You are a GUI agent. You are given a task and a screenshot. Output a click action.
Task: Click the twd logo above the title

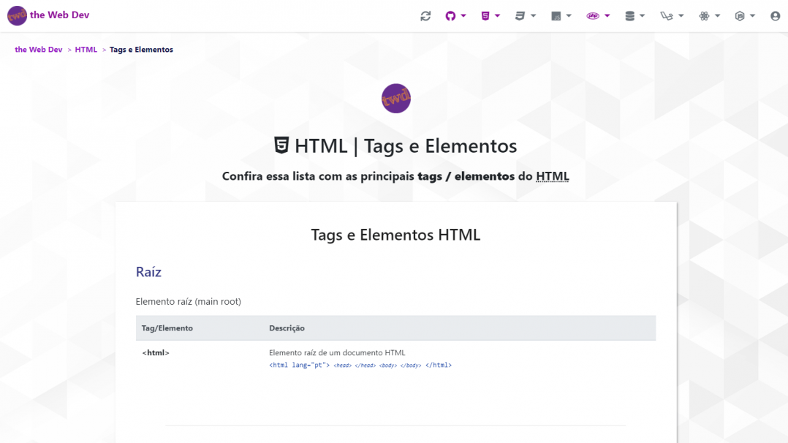click(x=395, y=98)
